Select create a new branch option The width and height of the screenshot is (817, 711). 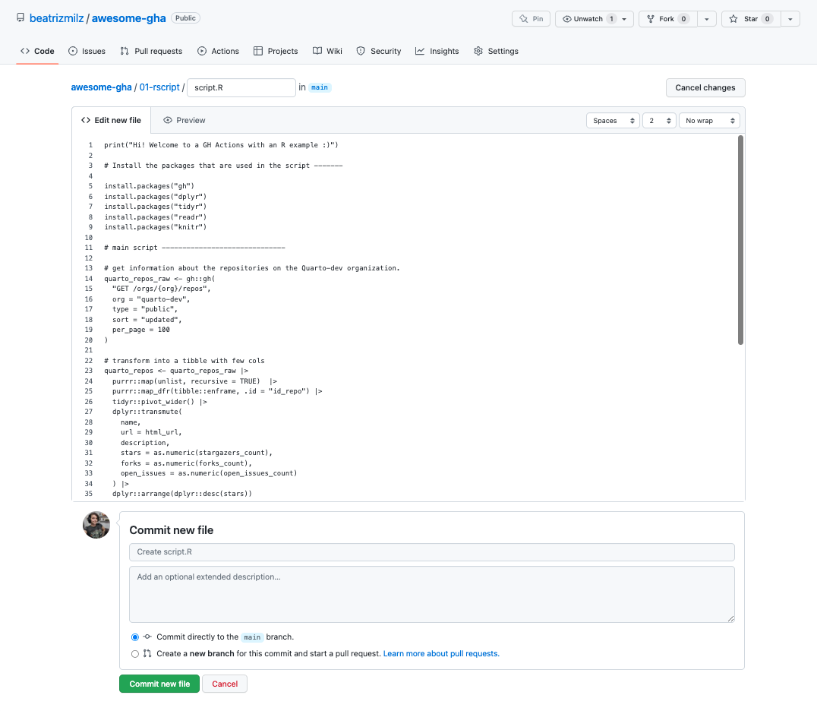pos(135,653)
